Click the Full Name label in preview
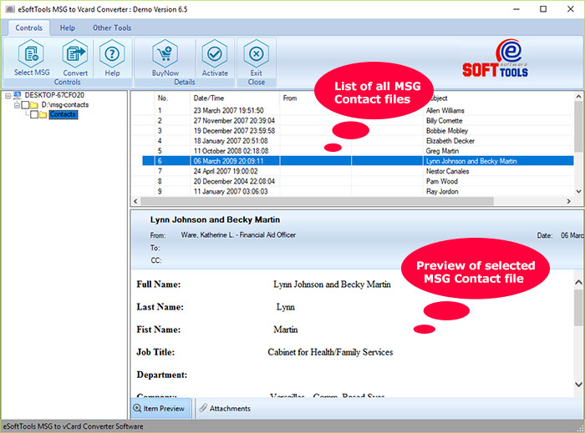 159,284
